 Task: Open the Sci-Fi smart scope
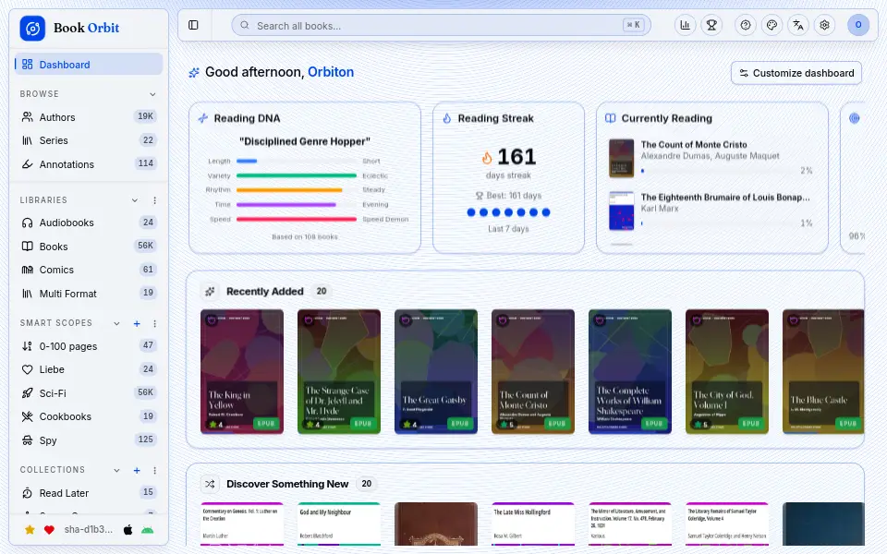89,393
